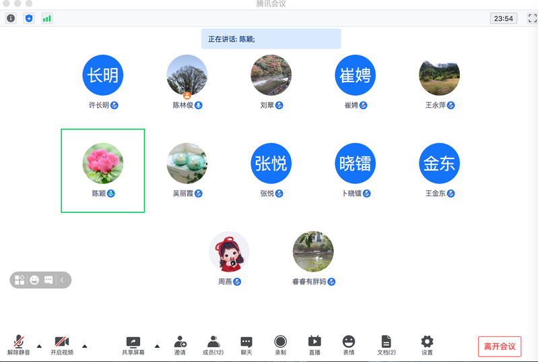Expand audio options arrow beside 解除静音
The width and height of the screenshot is (538, 362).
[x=39, y=346]
